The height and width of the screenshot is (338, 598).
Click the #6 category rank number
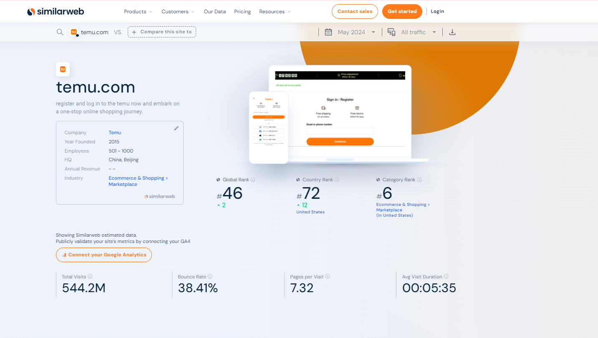pyautogui.click(x=384, y=193)
